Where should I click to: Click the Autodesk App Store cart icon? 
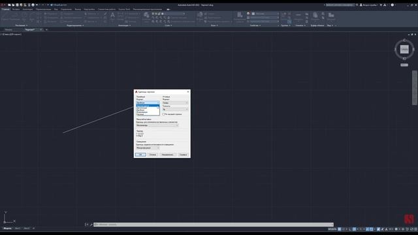tap(381, 5)
